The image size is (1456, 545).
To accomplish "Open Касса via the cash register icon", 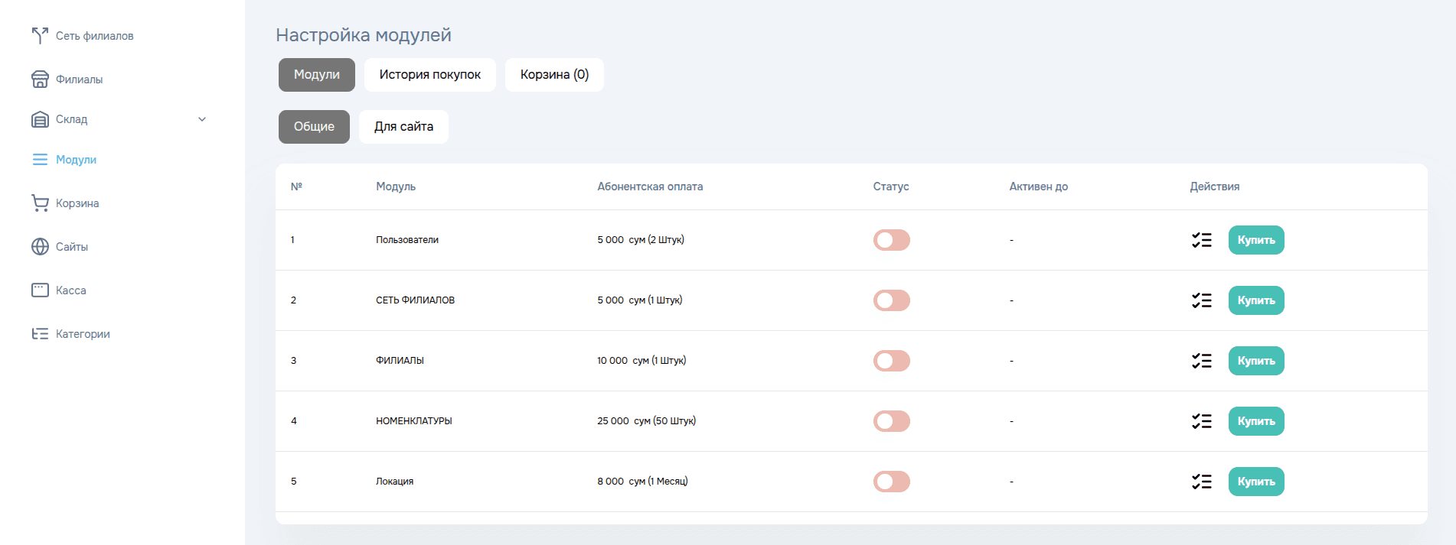I will [x=40, y=290].
